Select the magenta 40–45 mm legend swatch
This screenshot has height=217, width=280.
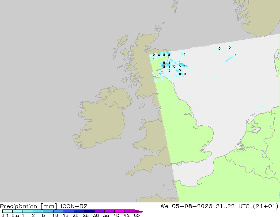pos(120,211)
